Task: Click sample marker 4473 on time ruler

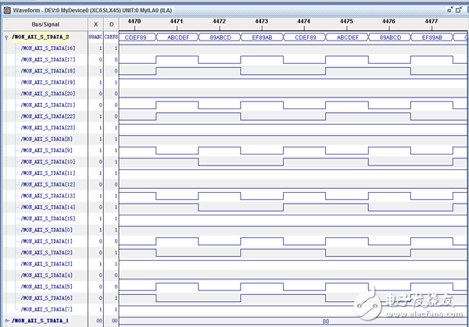Action: [x=262, y=22]
